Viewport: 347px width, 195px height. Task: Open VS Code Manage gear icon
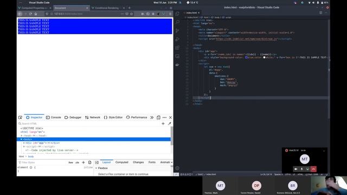[x=177, y=168]
